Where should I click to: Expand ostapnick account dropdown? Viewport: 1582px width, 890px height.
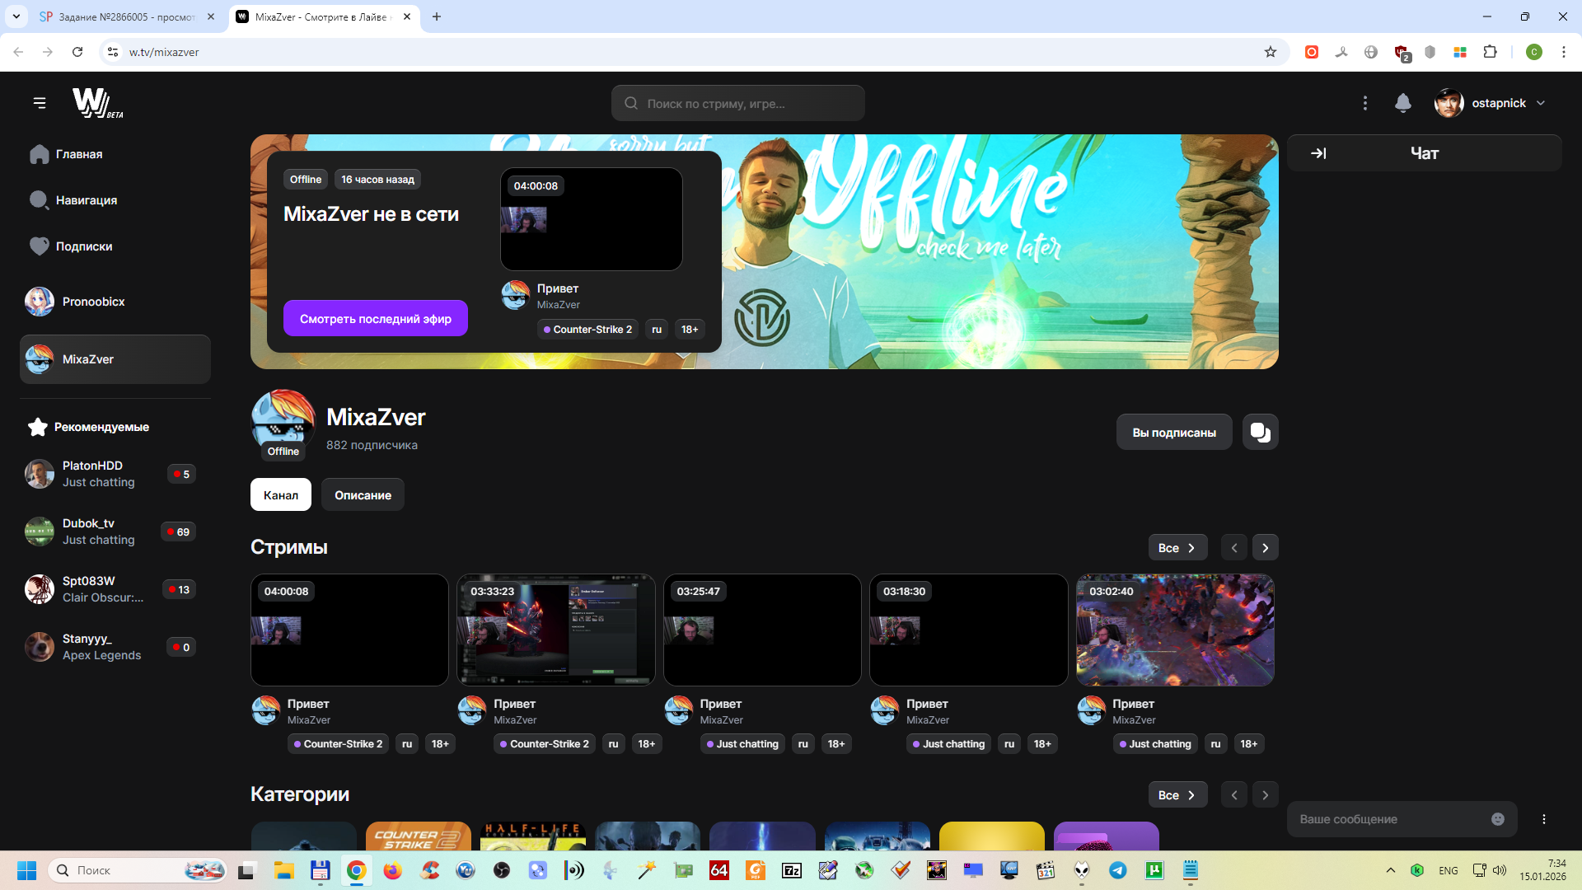(x=1540, y=103)
